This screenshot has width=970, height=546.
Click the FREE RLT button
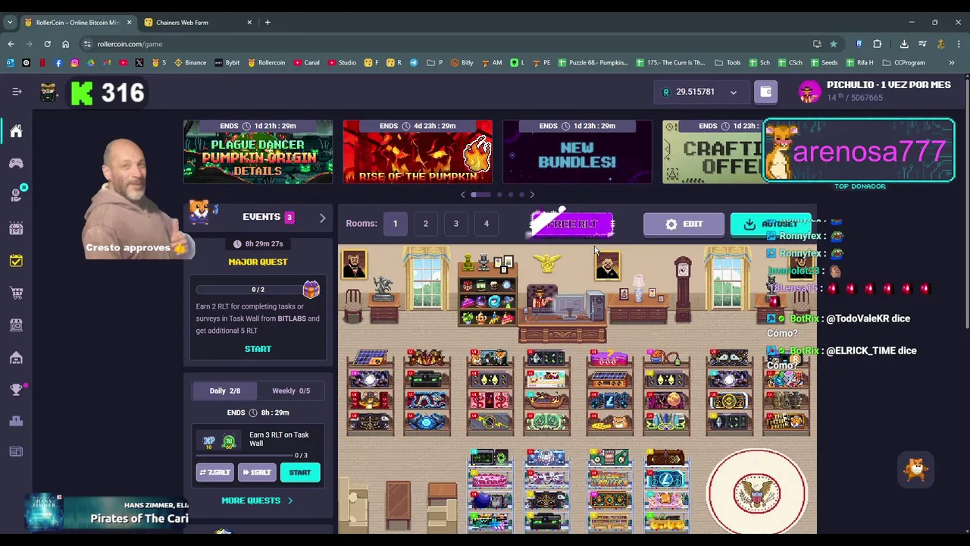(571, 224)
